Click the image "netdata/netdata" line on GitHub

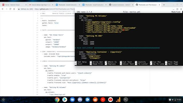pos(56,47)
